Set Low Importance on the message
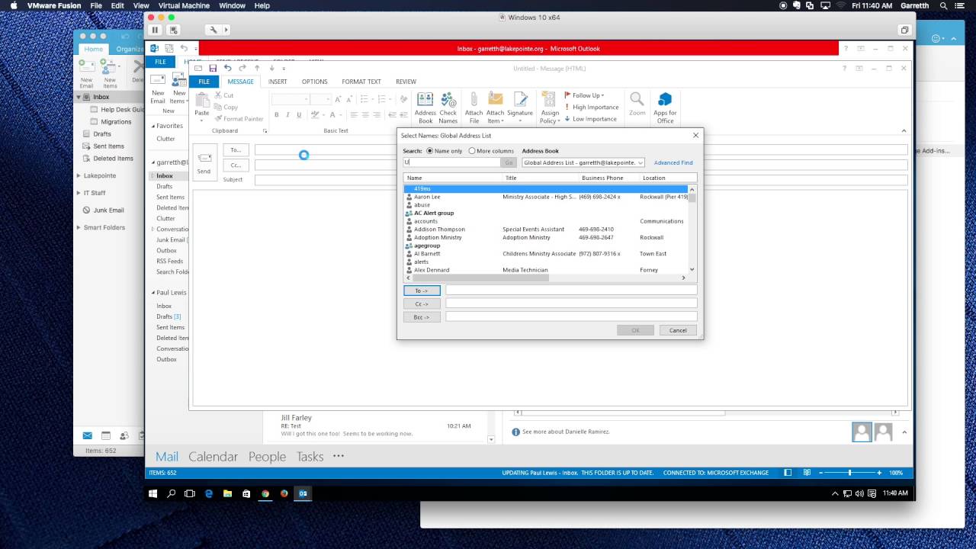The height and width of the screenshot is (549, 976). 591,119
